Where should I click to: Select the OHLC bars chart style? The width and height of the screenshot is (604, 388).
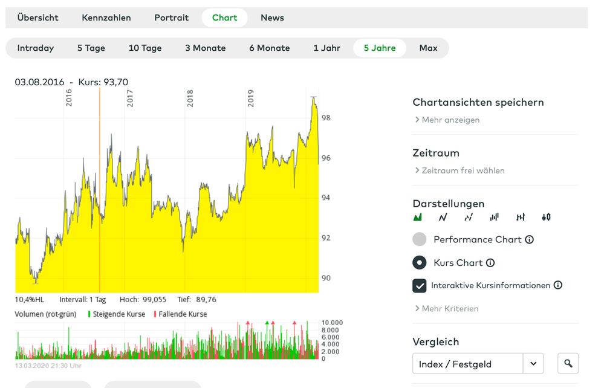click(520, 216)
